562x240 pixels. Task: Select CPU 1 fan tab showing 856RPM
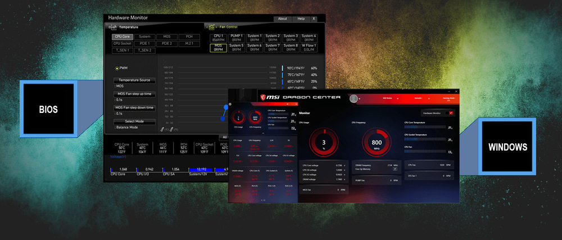point(218,38)
